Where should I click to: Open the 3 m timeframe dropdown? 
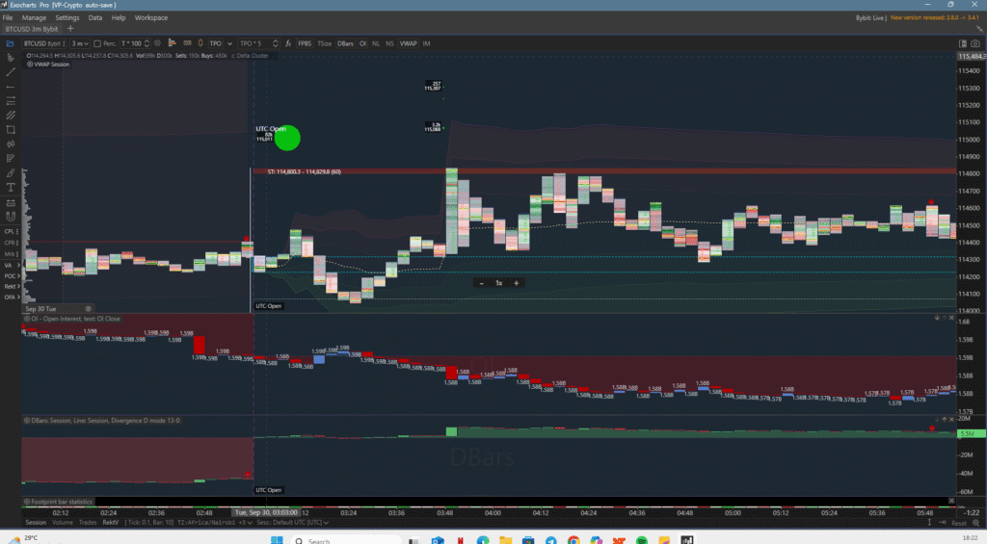(x=79, y=43)
